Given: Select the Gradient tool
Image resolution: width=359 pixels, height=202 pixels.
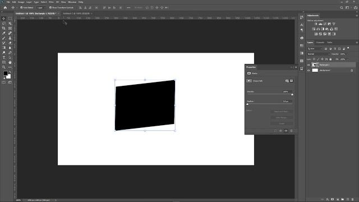Looking at the screenshot, I should [4, 48].
